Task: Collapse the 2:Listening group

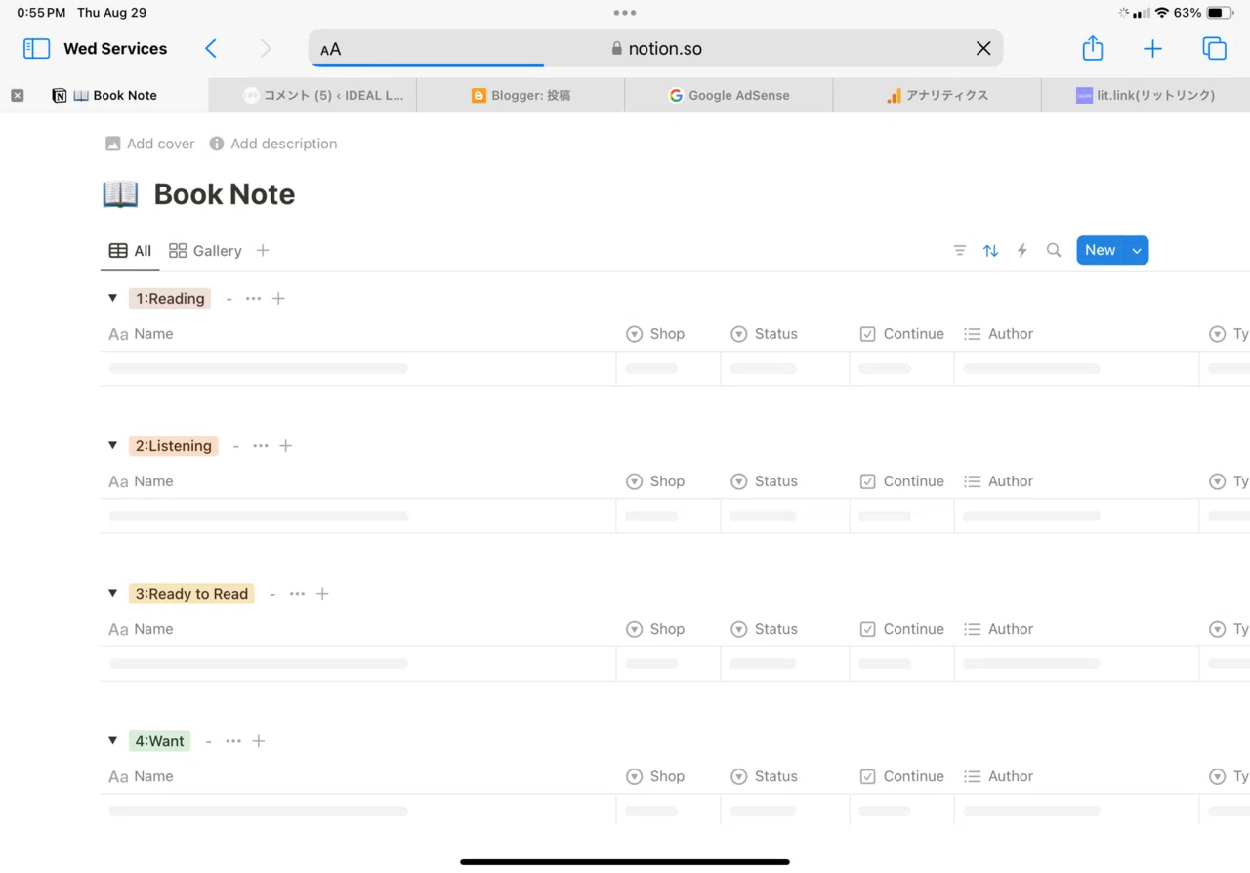Action: pos(112,446)
